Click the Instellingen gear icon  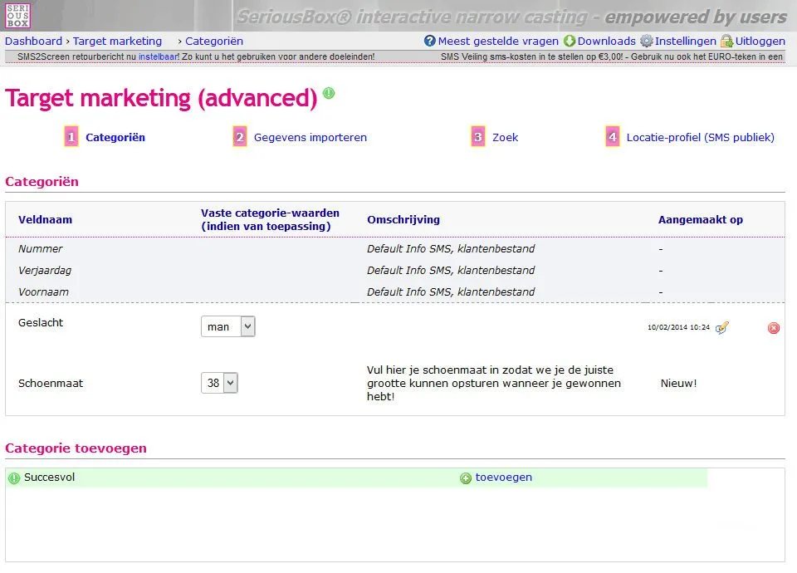[647, 41]
